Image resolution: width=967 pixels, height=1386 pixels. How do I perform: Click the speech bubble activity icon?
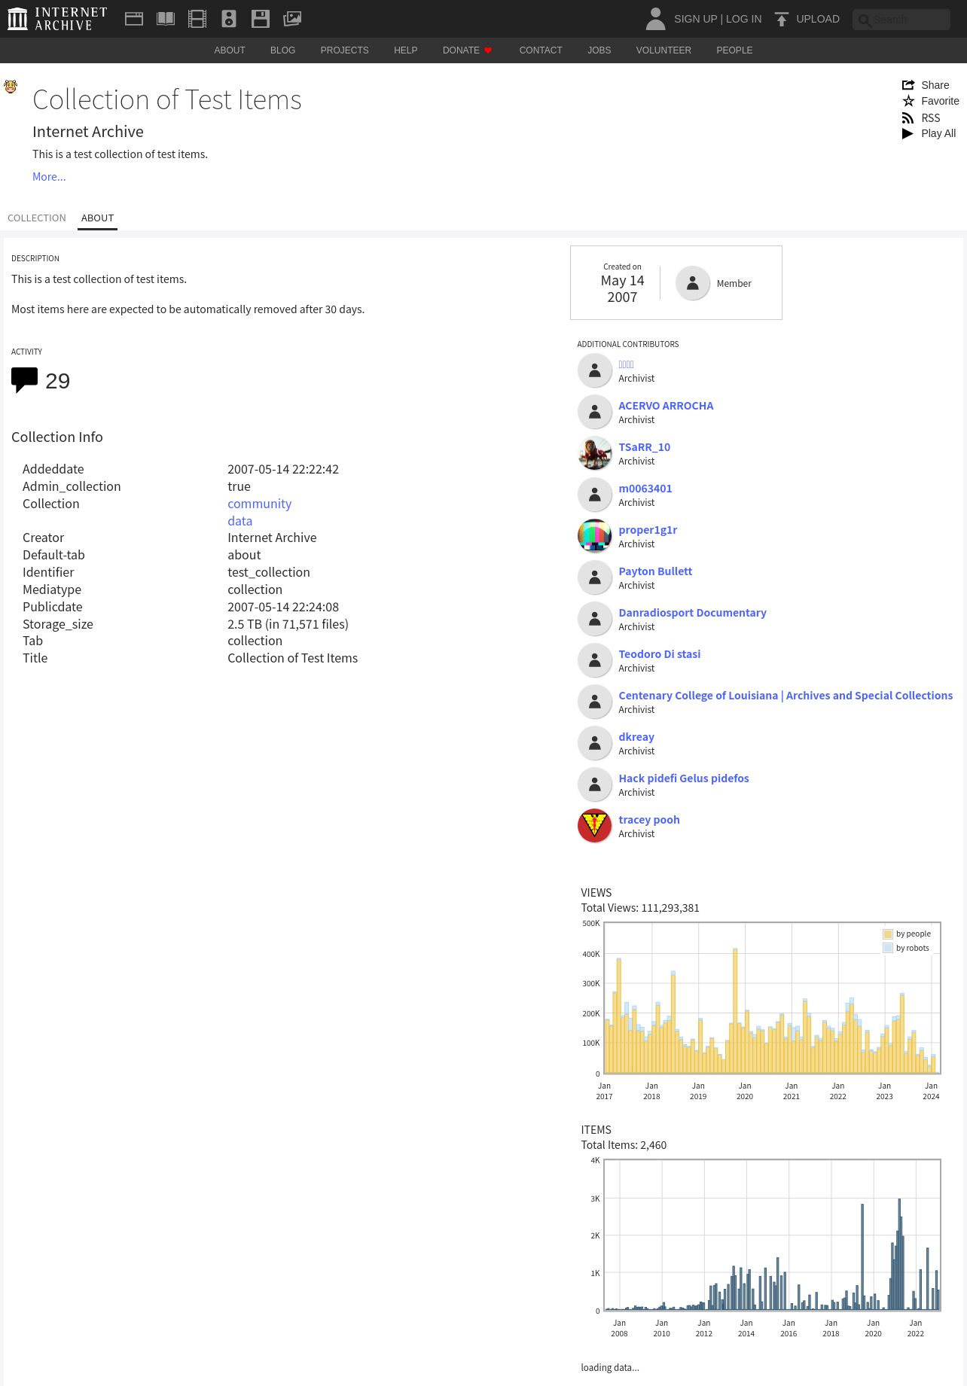click(25, 380)
